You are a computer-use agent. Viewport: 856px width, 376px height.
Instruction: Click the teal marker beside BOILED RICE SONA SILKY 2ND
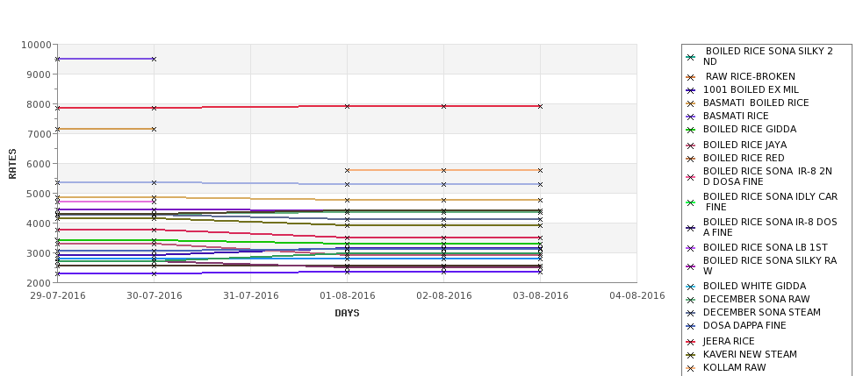[x=691, y=57]
